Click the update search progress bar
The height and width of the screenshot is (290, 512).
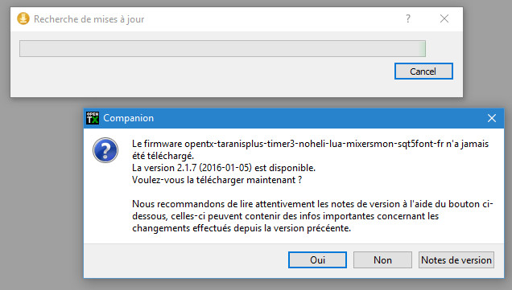pos(222,48)
